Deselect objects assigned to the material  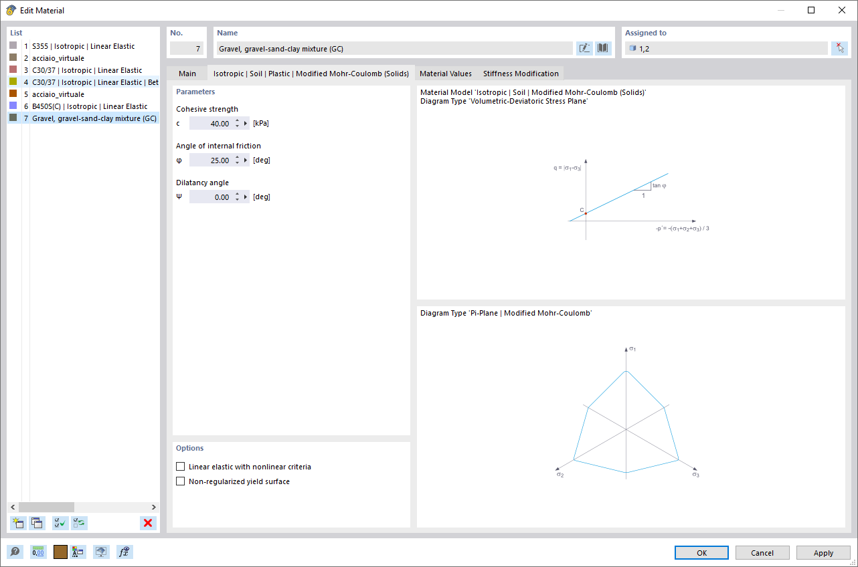[839, 47]
